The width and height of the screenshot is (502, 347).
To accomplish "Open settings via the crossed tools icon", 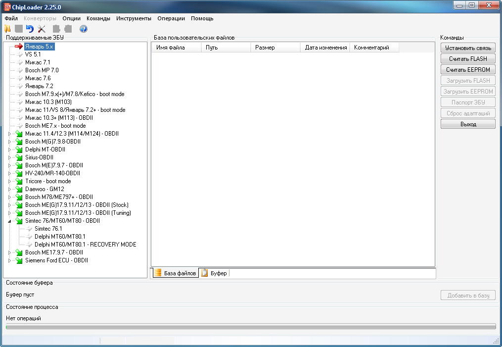I will point(42,29).
